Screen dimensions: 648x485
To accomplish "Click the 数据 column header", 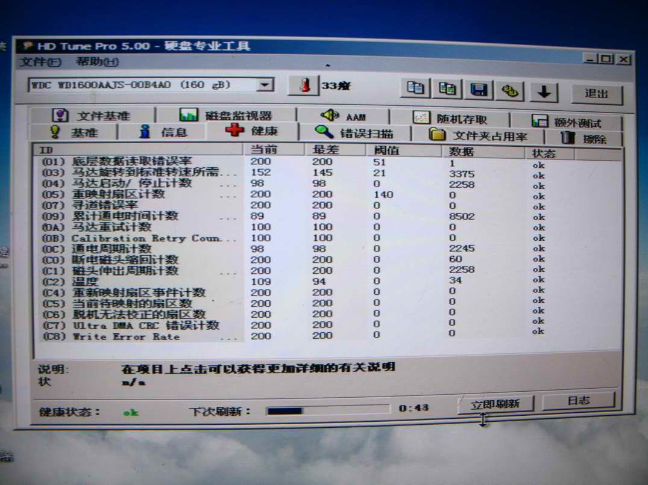I will (x=483, y=152).
